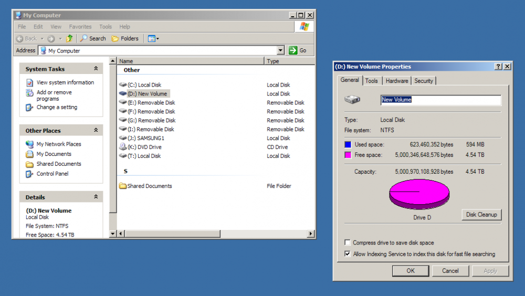Switch to the Hardware tab
The width and height of the screenshot is (525, 296).
(396, 81)
